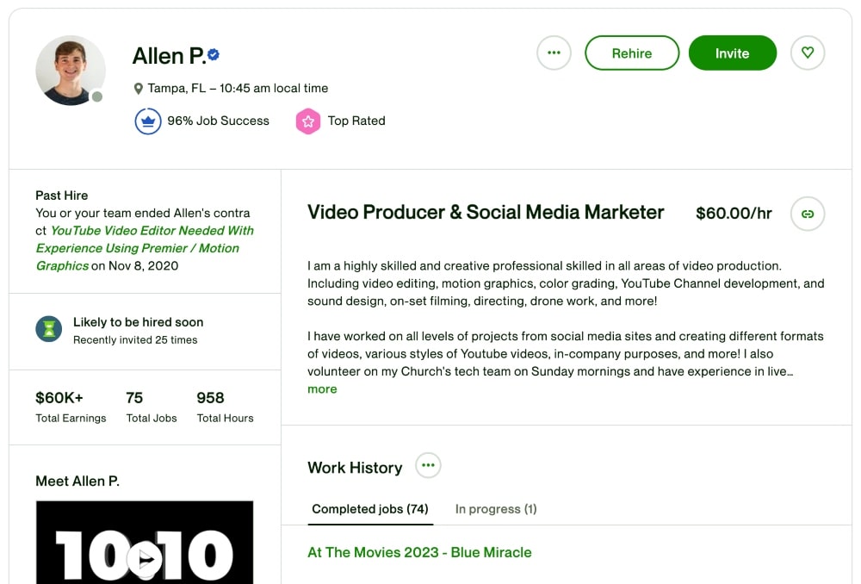Open the YouTube Video Editor contract link
This screenshot has width=861, height=584.
145,248
